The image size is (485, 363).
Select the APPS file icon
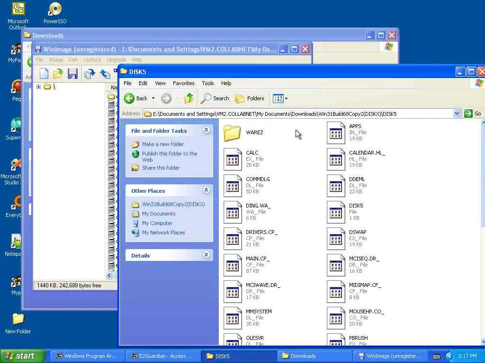point(336,133)
